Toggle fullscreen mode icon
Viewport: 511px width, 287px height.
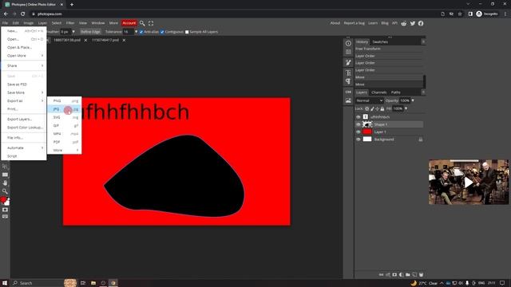(x=151, y=23)
